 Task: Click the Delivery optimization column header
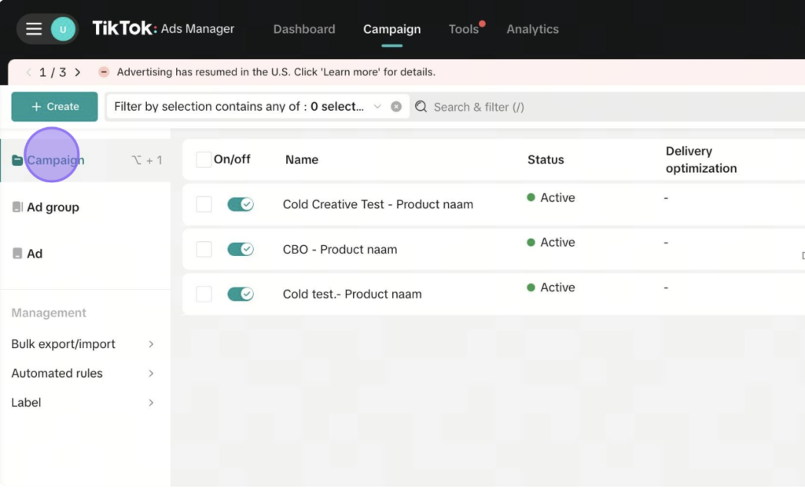pos(700,159)
